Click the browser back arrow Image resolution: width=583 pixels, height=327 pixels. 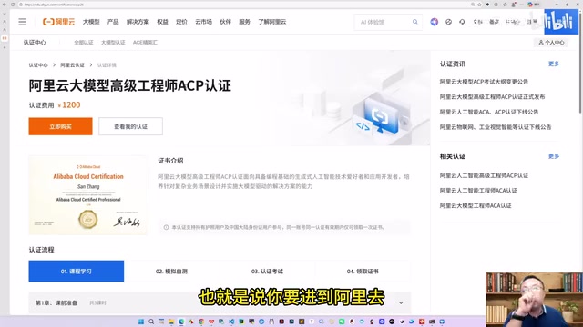[5, 5]
